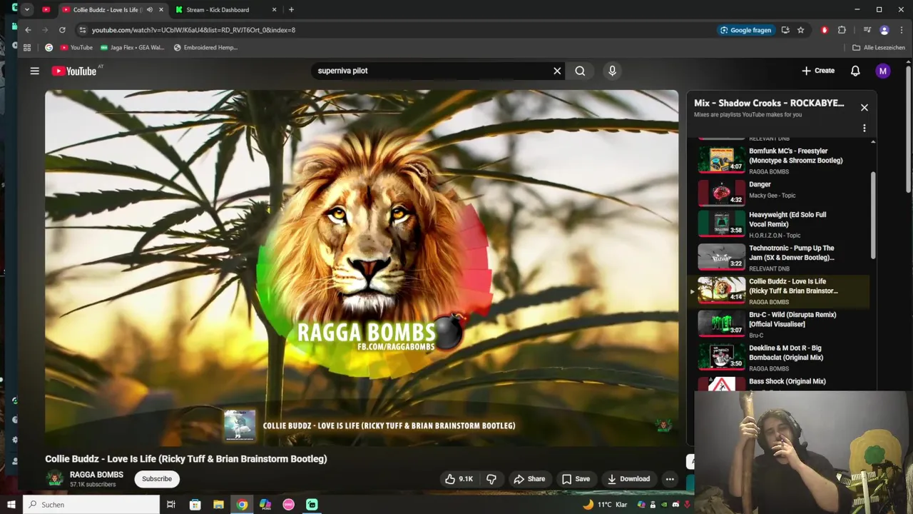The width and height of the screenshot is (913, 514).
Task: Open the Chrome apps grid shortcut
Action: (27, 48)
